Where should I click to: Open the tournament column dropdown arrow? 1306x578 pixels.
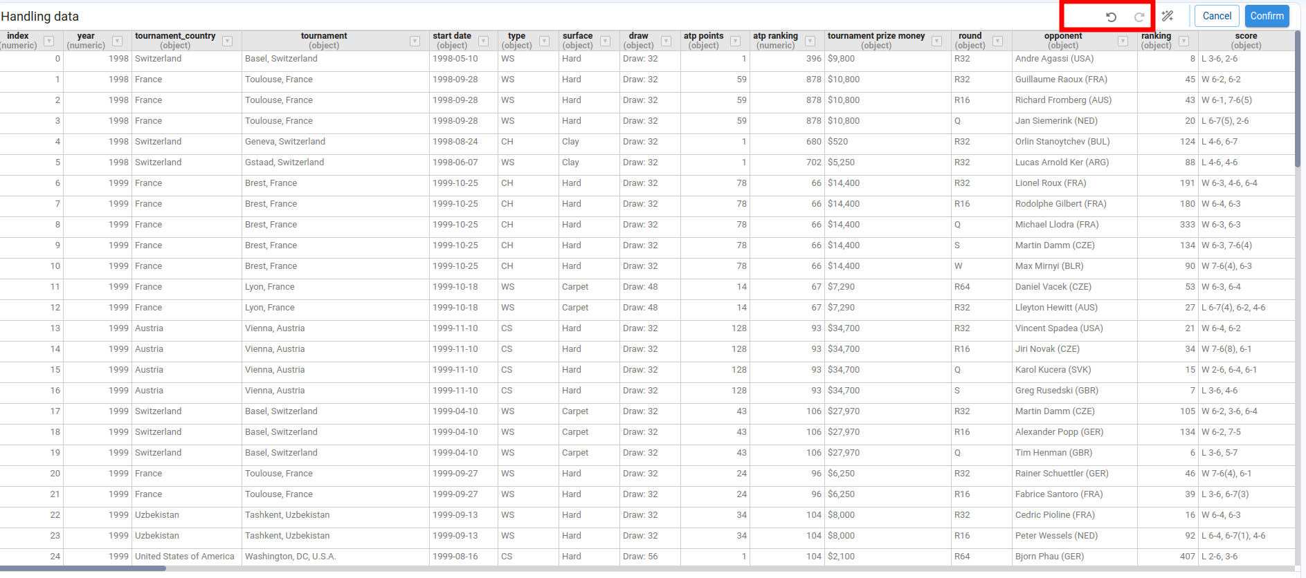click(x=415, y=41)
